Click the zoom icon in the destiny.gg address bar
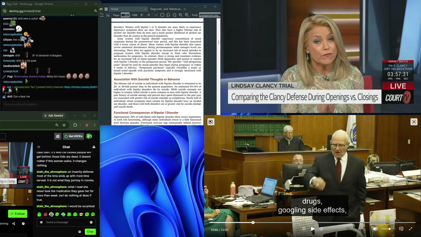421x237 pixels. [x=96, y=11]
